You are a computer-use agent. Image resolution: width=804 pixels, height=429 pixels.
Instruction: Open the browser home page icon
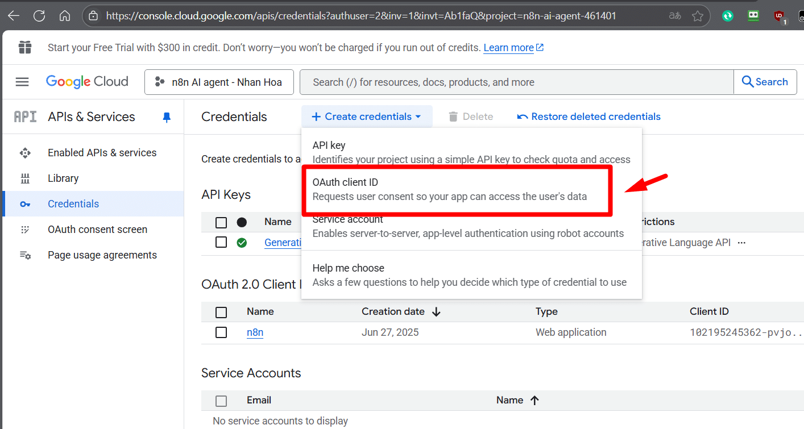(x=65, y=16)
